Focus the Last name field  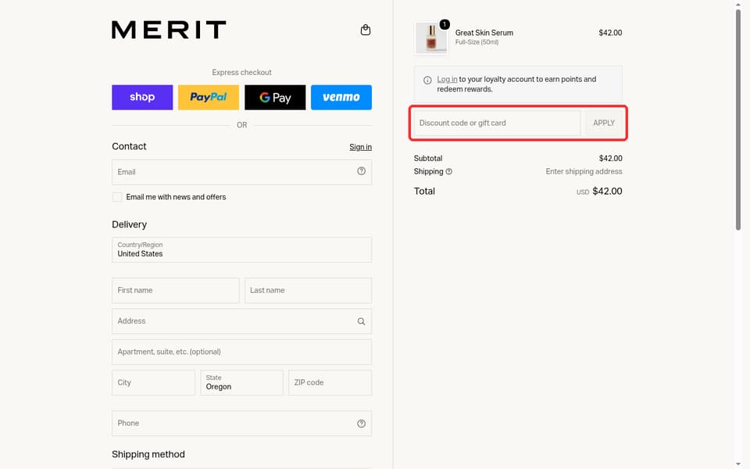308,291
